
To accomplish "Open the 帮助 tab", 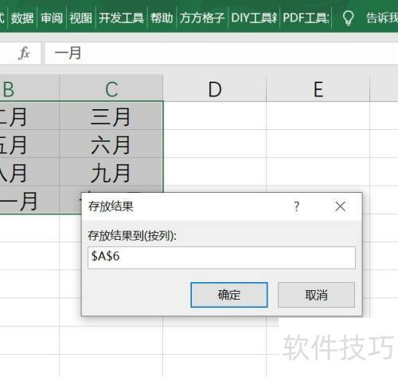I will click(x=162, y=18).
